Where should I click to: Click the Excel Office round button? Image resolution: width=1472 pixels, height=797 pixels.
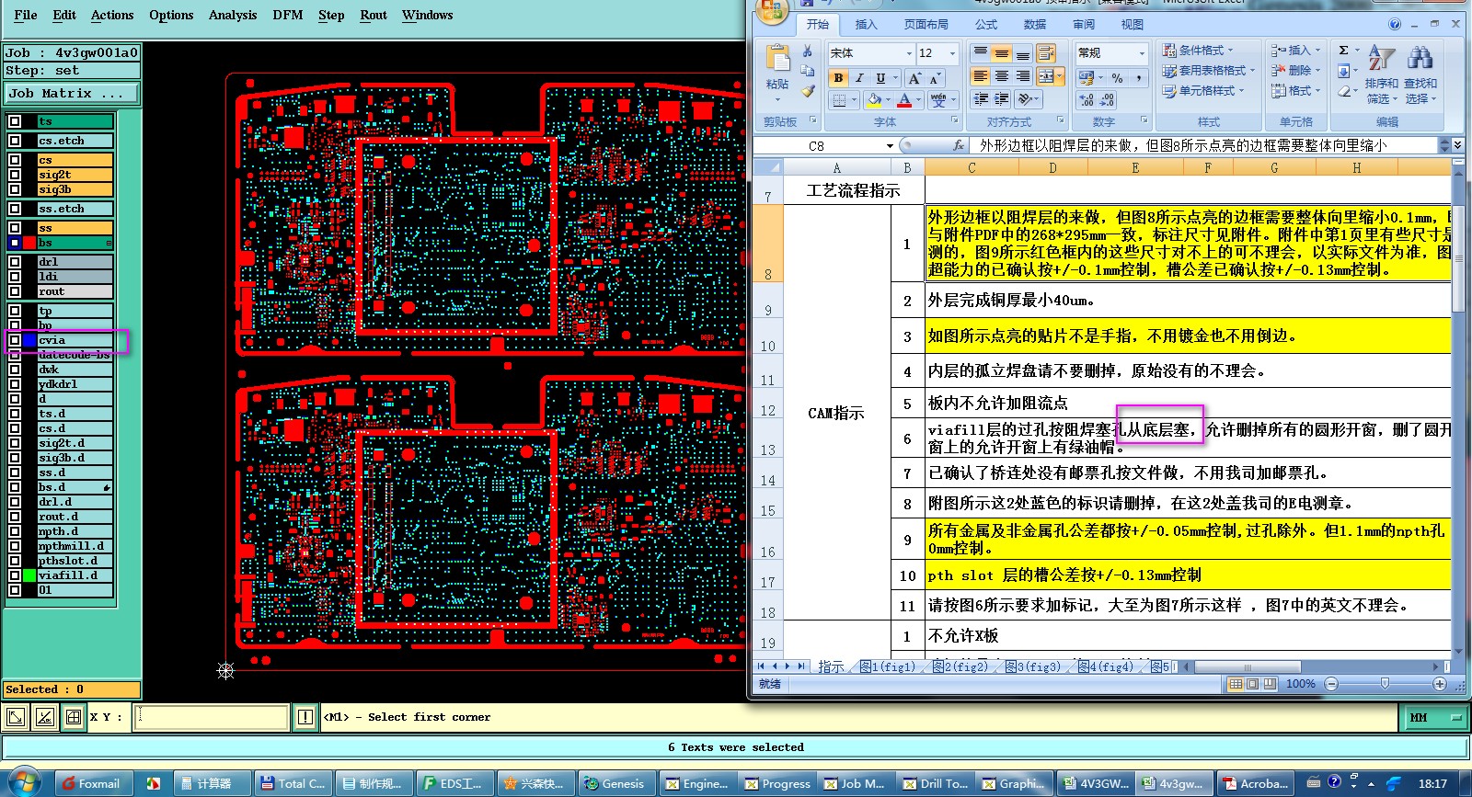772,10
